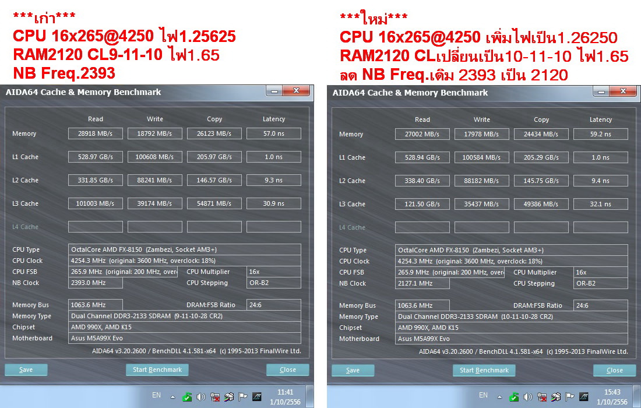Open the volume speaker icon, left taskbar
The image size is (641, 408).
[200, 396]
